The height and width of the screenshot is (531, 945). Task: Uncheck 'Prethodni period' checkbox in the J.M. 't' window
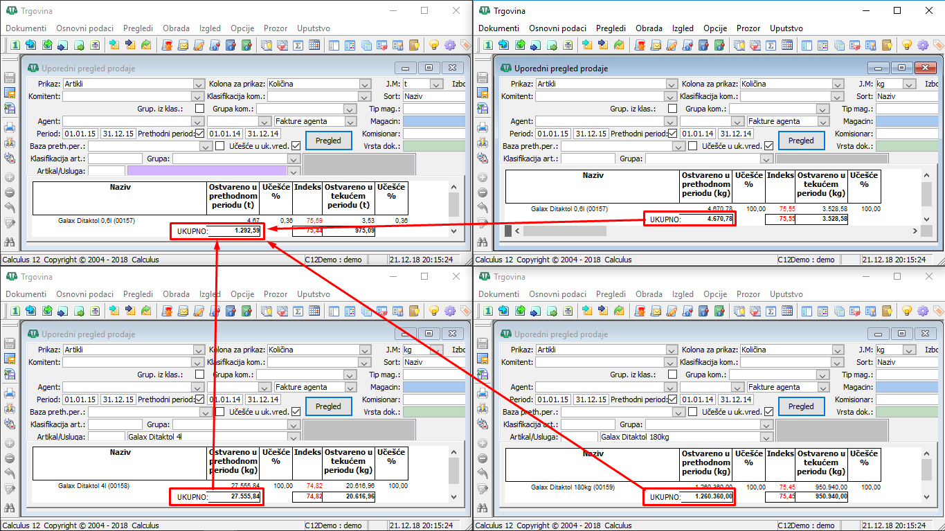coord(199,134)
